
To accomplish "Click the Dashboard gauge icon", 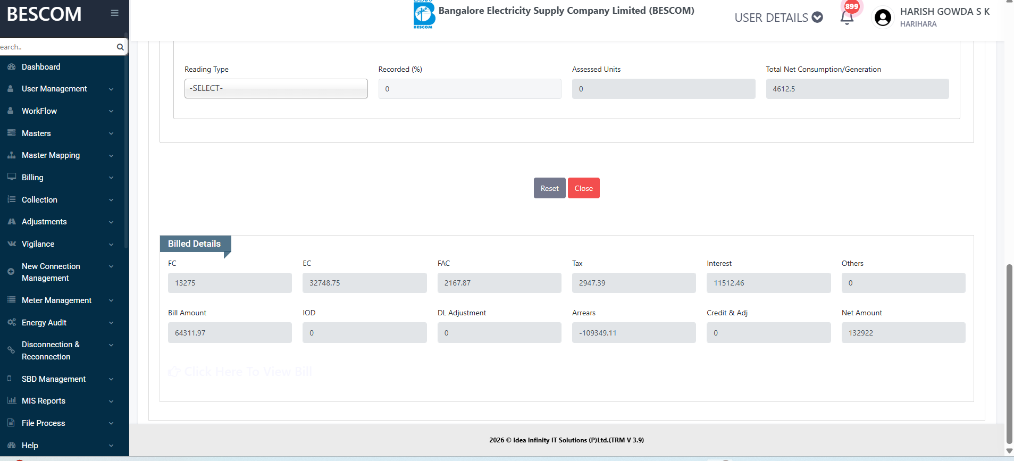I will (11, 67).
